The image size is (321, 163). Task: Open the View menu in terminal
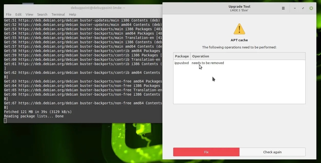pyautogui.click(x=29, y=15)
